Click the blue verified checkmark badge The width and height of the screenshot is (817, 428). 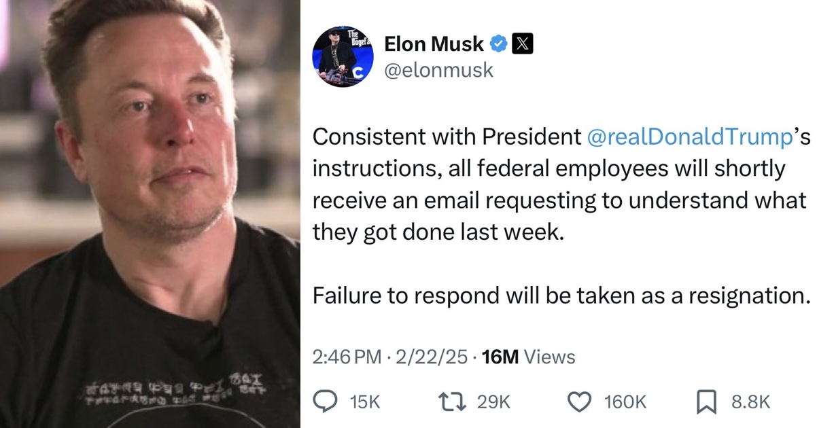500,42
